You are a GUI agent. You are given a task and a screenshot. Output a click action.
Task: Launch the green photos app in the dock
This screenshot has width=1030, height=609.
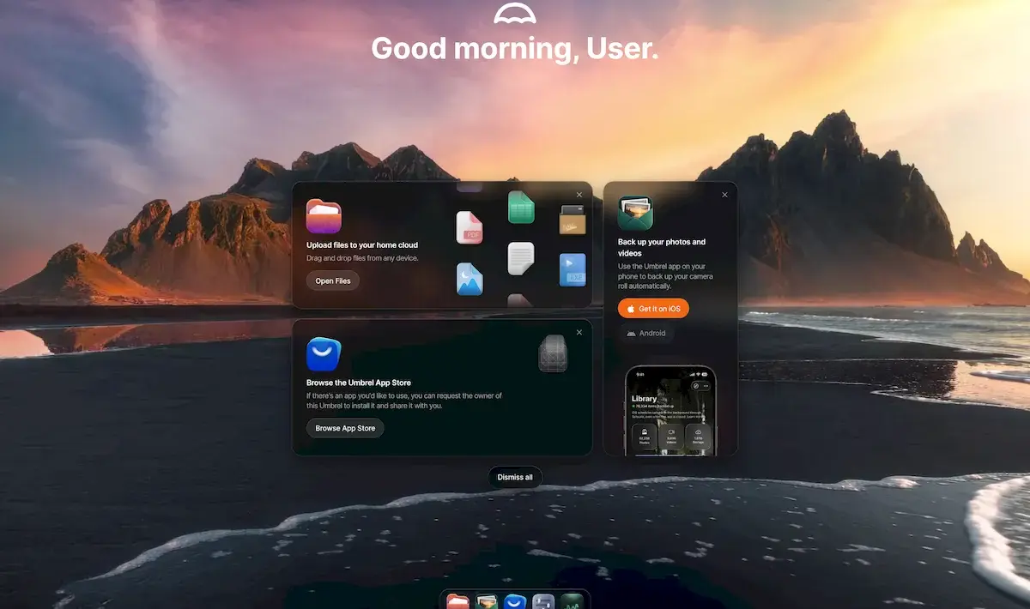pyautogui.click(x=487, y=602)
